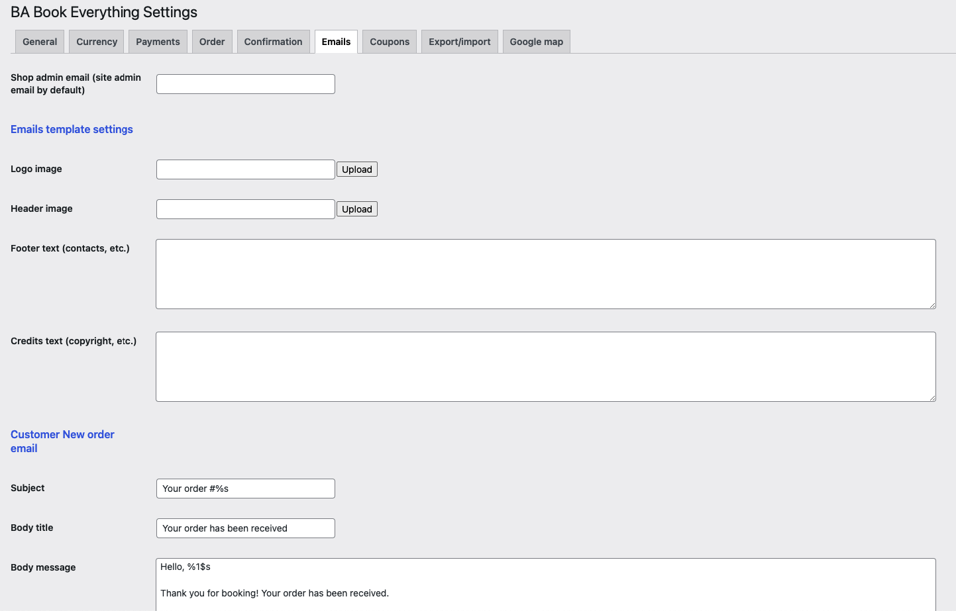Switch to the Currency tab
This screenshot has height=611, width=956.
tap(97, 42)
